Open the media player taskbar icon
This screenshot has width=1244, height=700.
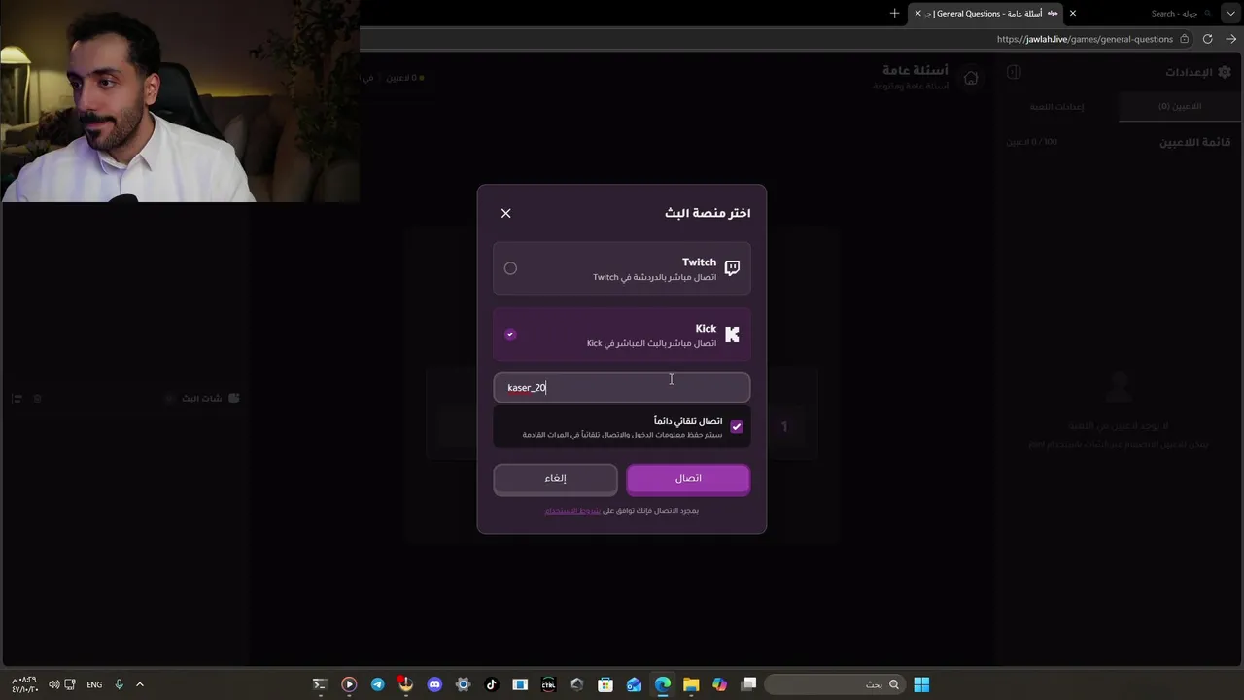(349, 684)
